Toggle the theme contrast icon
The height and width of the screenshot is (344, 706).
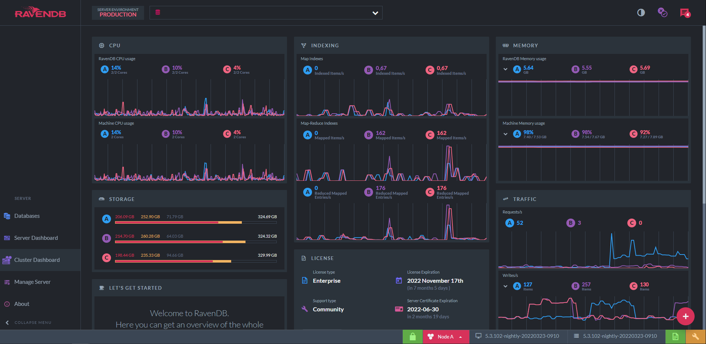click(x=641, y=13)
